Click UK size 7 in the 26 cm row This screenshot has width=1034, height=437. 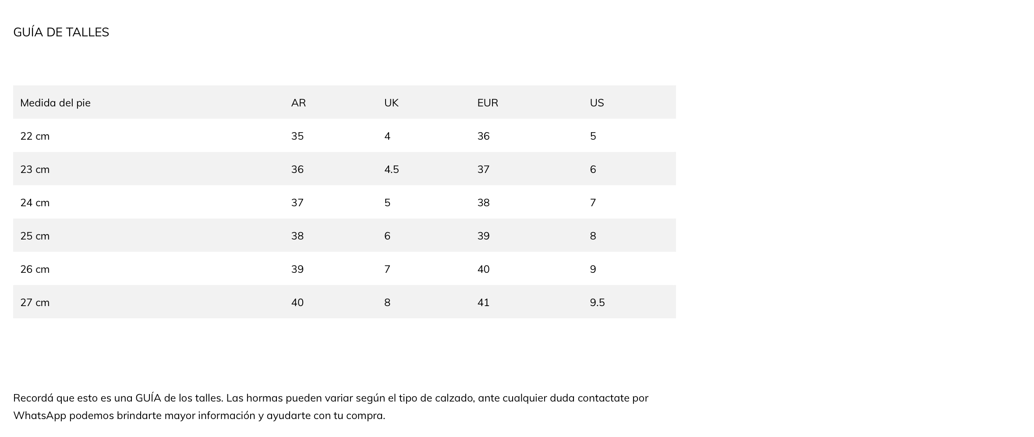tap(387, 269)
